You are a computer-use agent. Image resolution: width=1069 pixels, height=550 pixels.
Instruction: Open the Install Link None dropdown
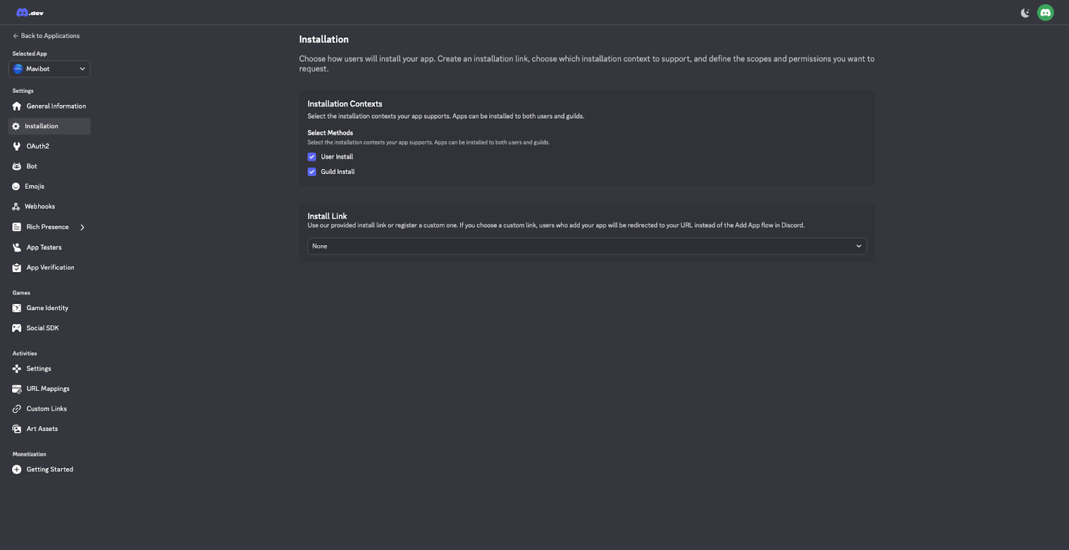(587, 246)
